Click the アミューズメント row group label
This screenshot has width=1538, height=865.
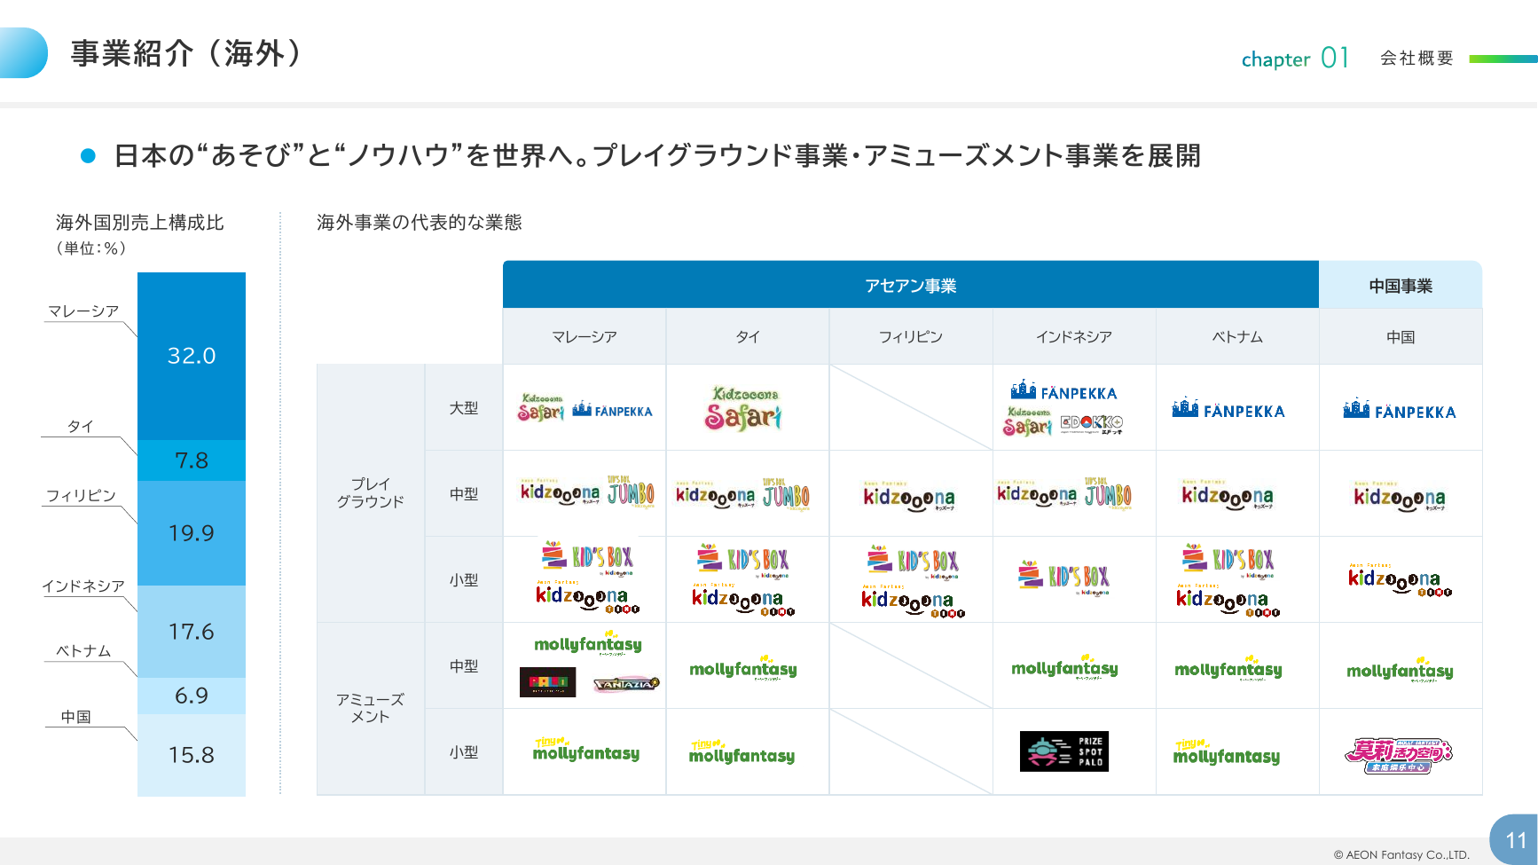[371, 708]
